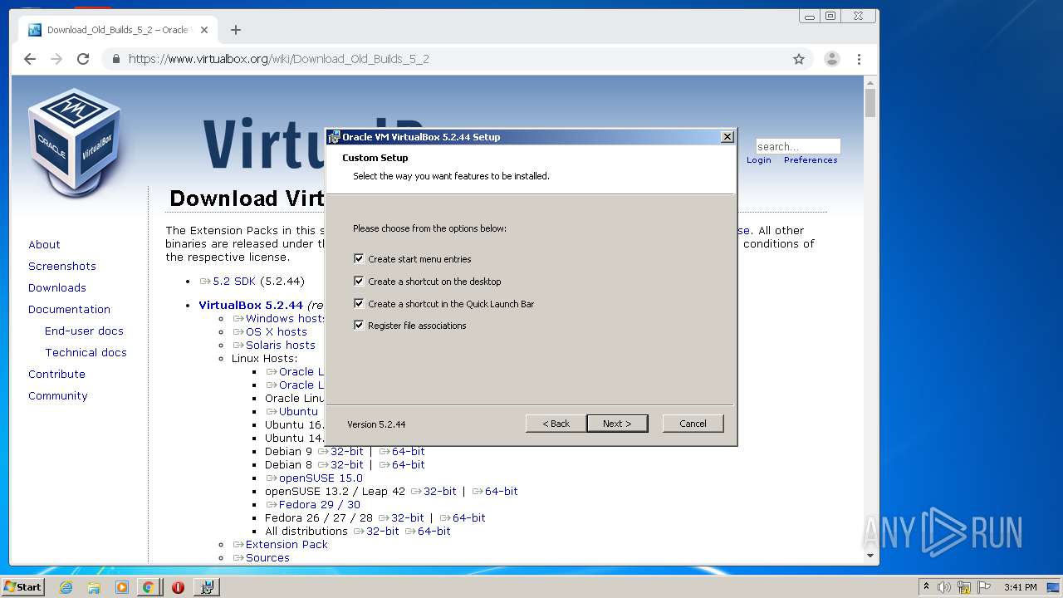This screenshot has height=598, width=1063.
Task: Cancel the VirtualBox setup
Action: tap(693, 424)
